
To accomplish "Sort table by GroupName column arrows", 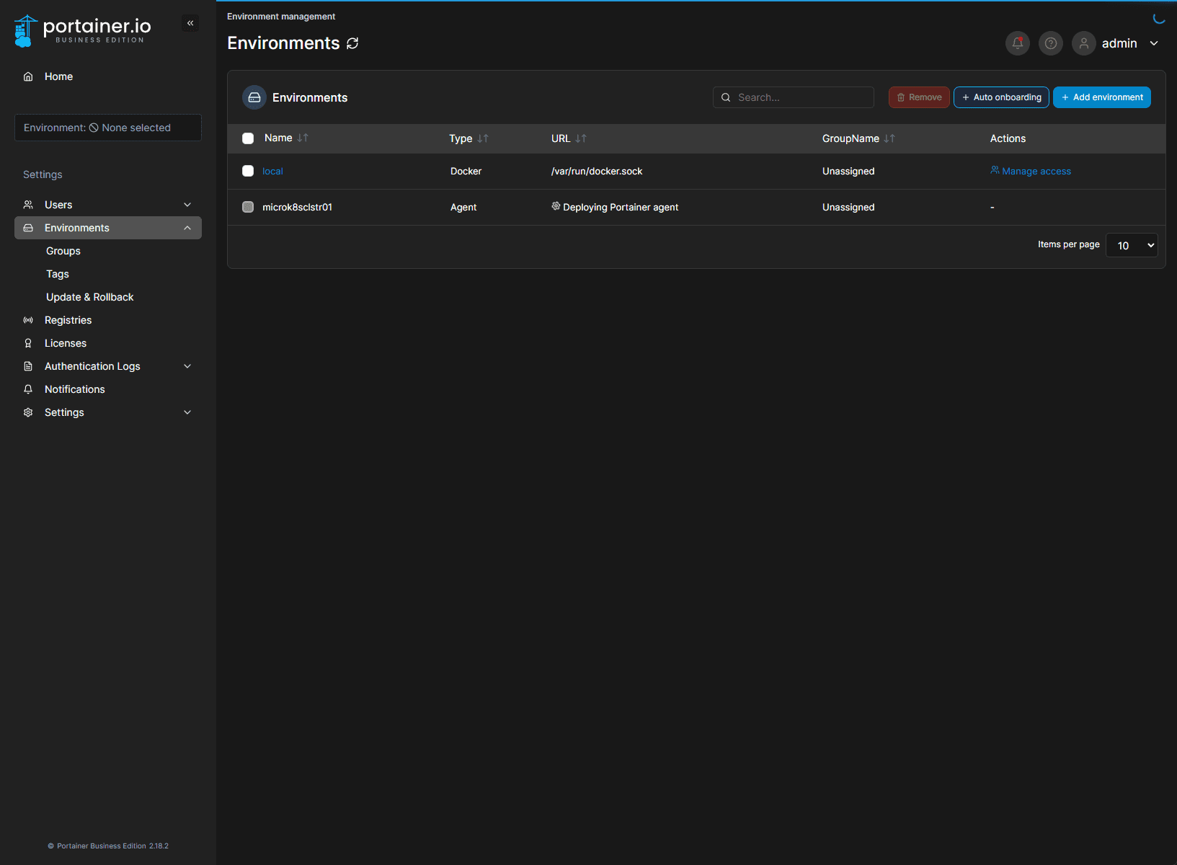I will click(889, 138).
